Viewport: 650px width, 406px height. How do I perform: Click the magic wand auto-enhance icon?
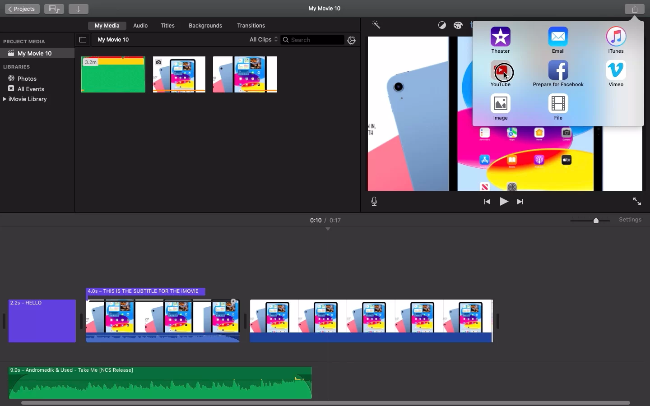(x=376, y=25)
